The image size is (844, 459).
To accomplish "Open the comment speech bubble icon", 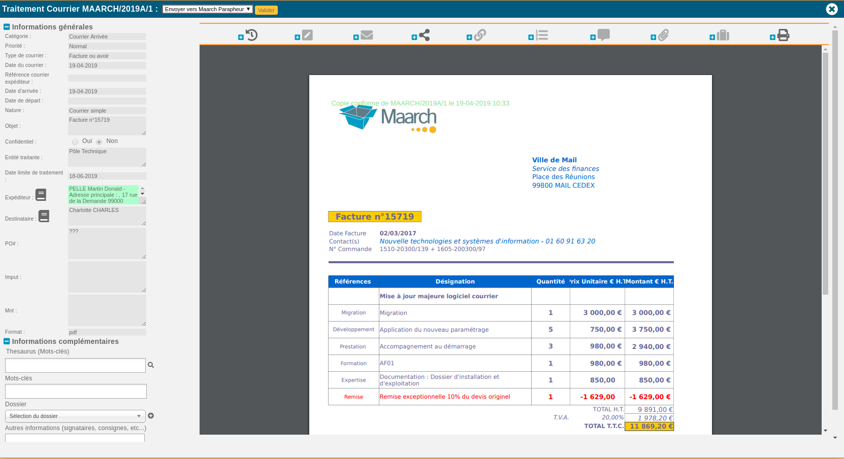I will 603,35.
